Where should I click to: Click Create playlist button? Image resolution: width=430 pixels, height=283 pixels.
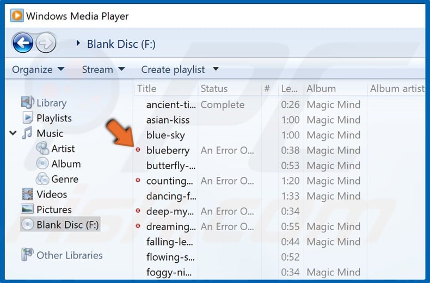coord(173,69)
